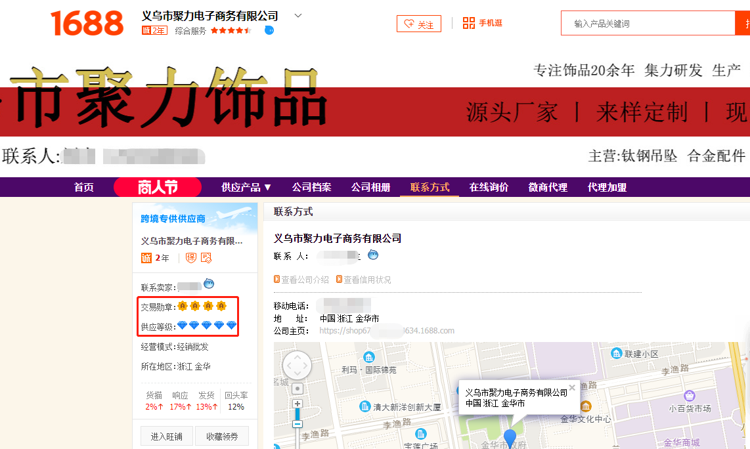This screenshot has width=750, height=449.
Task: Click the 小百货市场 map marker
Action: [x=690, y=396]
